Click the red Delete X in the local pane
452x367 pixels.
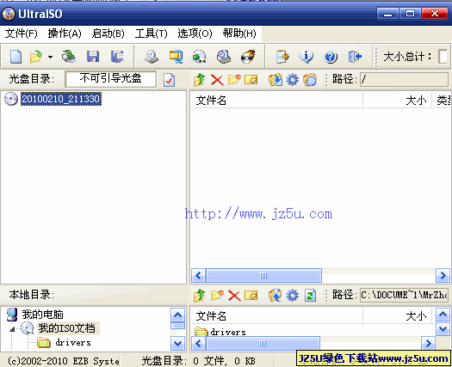tap(234, 296)
